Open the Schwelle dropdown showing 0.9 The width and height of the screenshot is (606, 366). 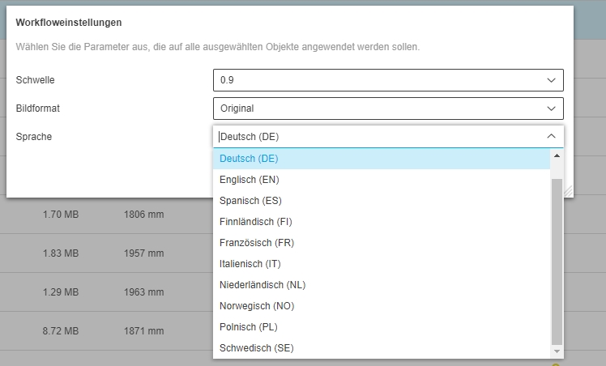coord(387,80)
